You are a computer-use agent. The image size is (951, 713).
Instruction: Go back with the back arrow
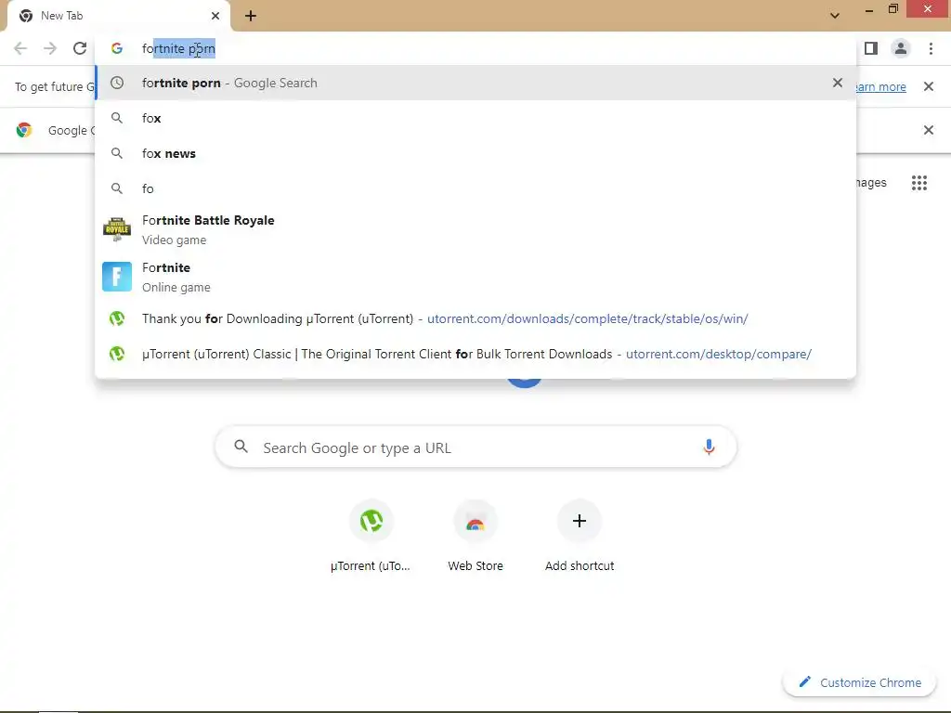point(20,48)
